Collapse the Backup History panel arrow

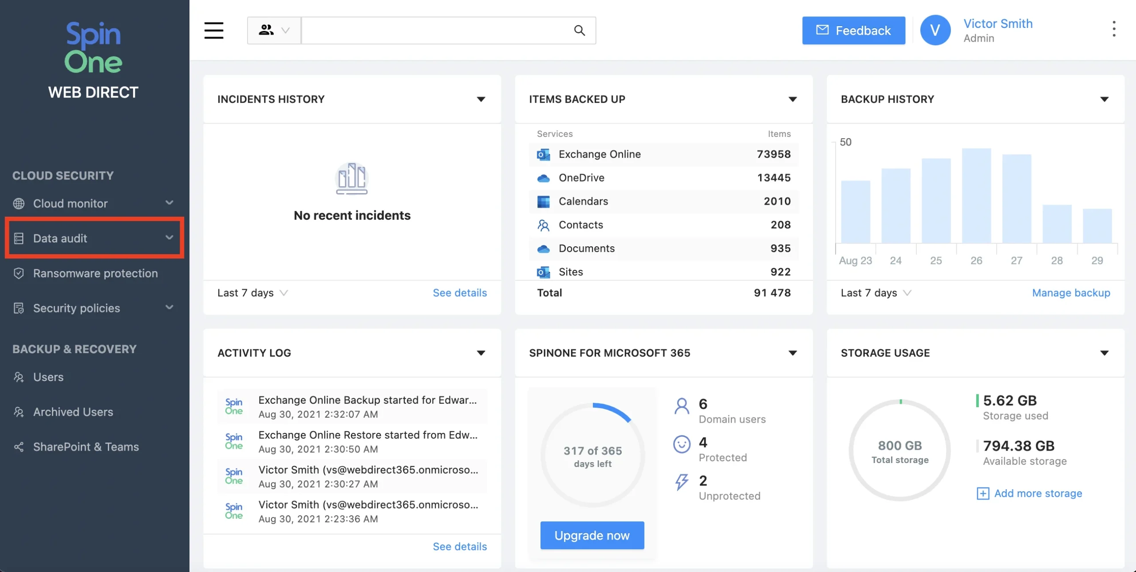coord(1104,99)
